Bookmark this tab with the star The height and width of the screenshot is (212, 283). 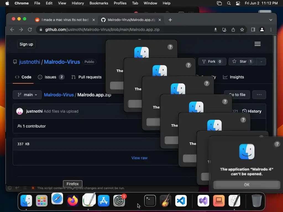242,30
